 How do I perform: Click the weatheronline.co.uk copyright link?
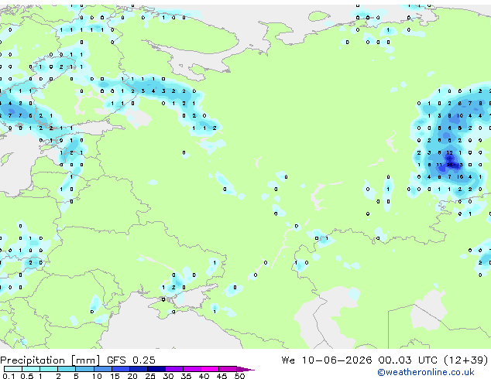click(425, 372)
